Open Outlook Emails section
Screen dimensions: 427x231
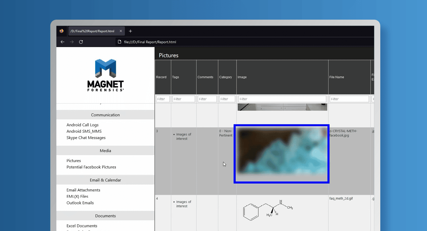point(80,203)
